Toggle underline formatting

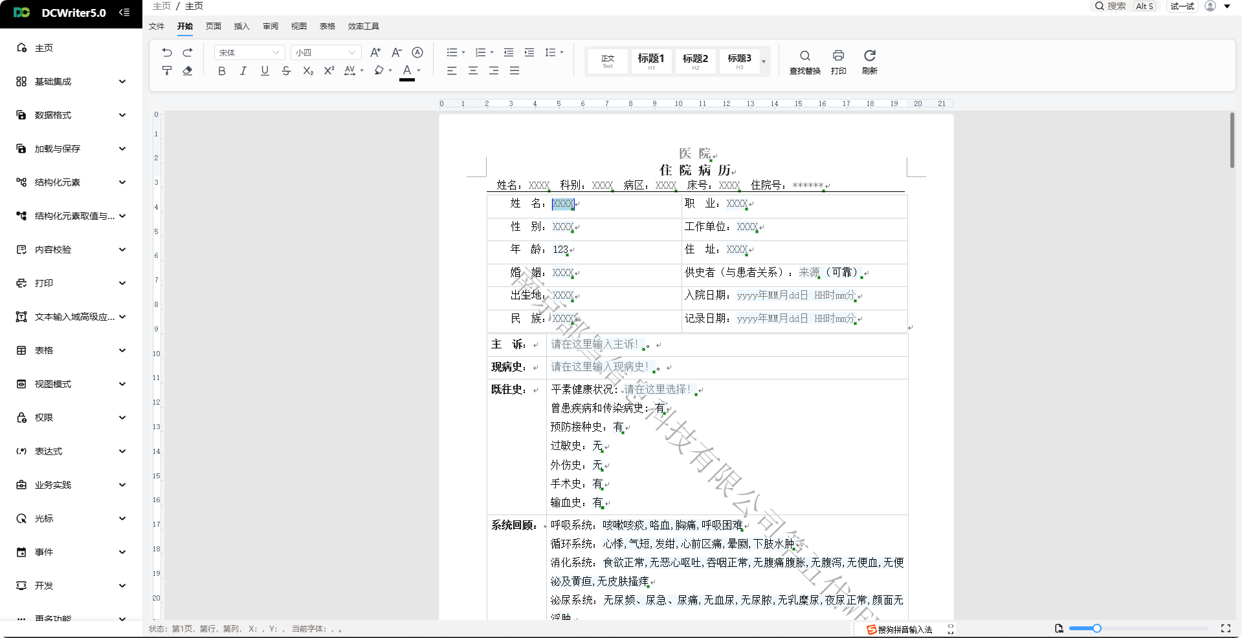(265, 70)
